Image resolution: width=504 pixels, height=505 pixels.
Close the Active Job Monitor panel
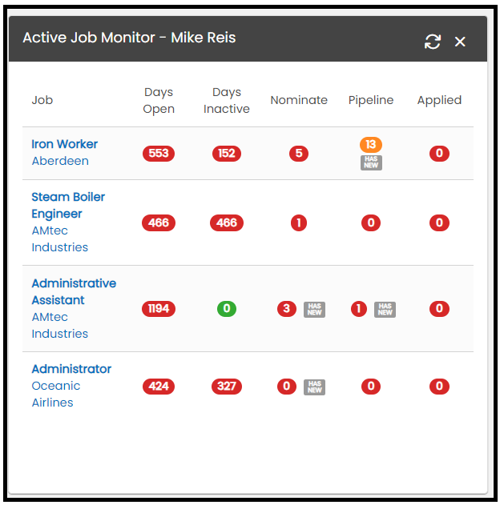click(460, 42)
